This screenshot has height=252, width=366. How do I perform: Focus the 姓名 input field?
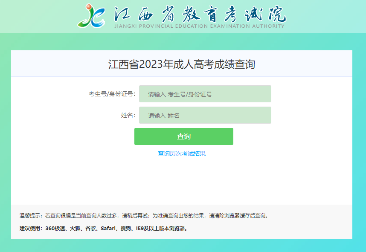click(205, 116)
